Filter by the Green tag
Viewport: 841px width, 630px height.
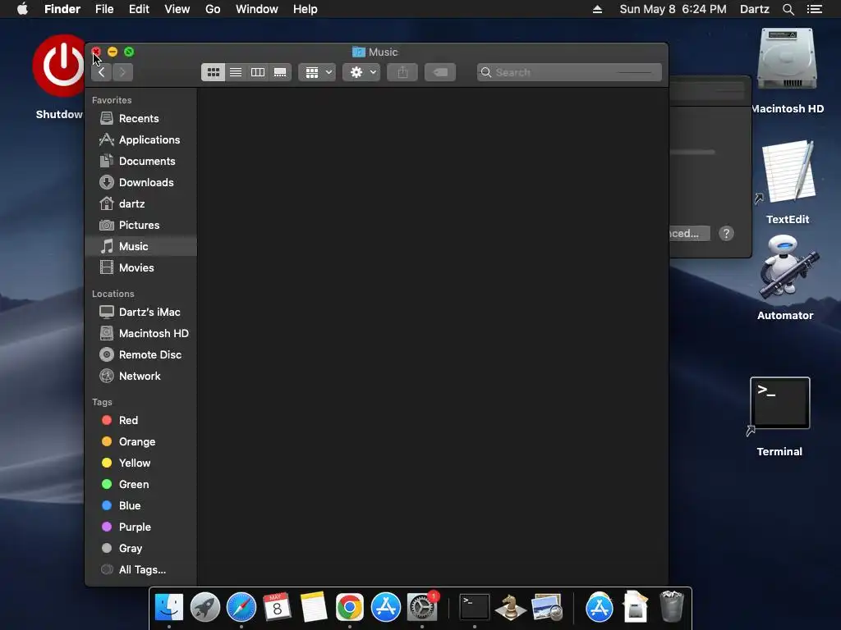[140, 484]
